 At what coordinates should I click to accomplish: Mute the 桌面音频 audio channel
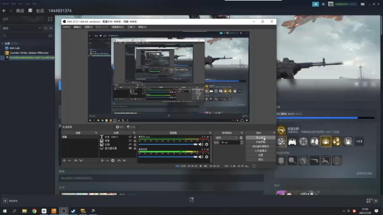pos(201,157)
